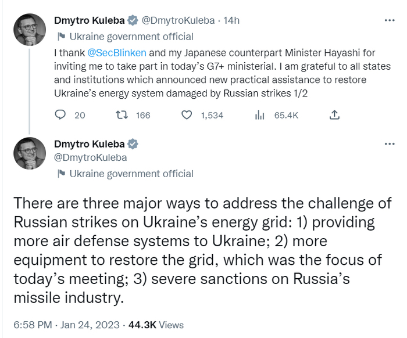Retweet the first Kuleba tweet
Image resolution: width=407 pixels, height=338 pixels.
pos(122,115)
